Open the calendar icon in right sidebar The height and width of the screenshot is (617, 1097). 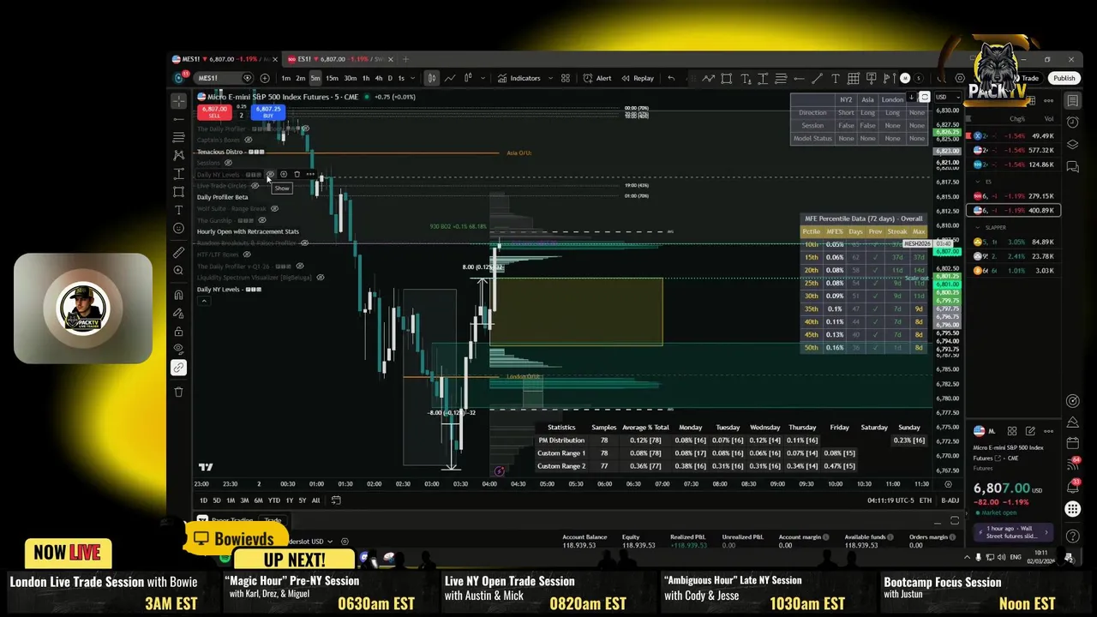[1073, 443]
